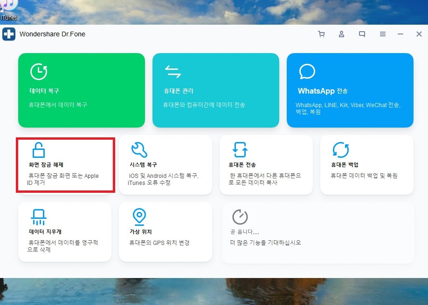
Task: Close the Dr.Fone window
Action: [419, 34]
